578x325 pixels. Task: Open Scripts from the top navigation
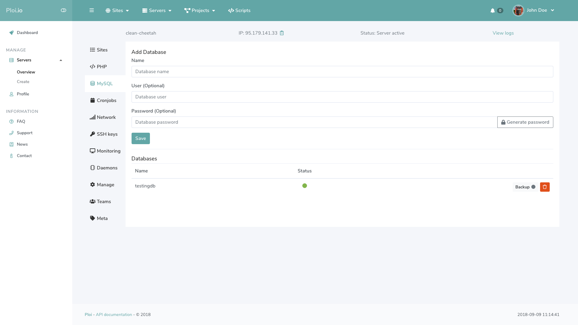pos(239,11)
